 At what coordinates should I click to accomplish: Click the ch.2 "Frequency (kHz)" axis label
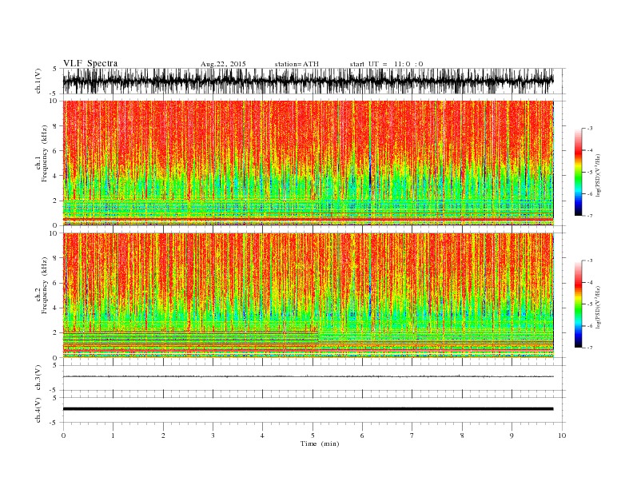coord(45,285)
